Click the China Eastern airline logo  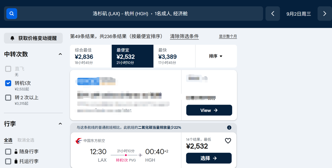[x=79, y=141]
